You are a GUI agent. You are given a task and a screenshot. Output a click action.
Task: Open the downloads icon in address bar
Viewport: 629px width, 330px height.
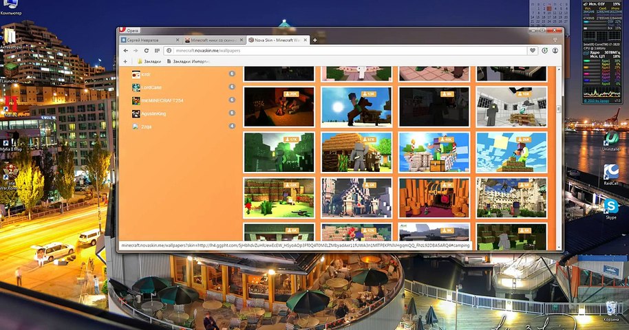[544, 50]
